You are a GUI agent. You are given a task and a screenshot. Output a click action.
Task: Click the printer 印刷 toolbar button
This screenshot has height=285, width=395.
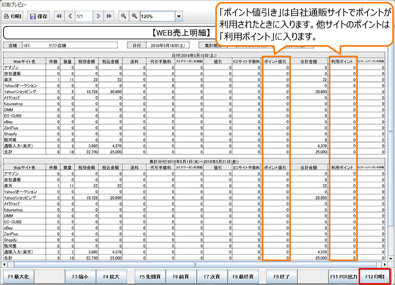13,16
